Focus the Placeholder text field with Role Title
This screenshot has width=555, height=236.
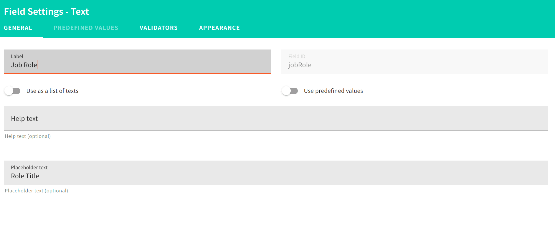(276, 176)
